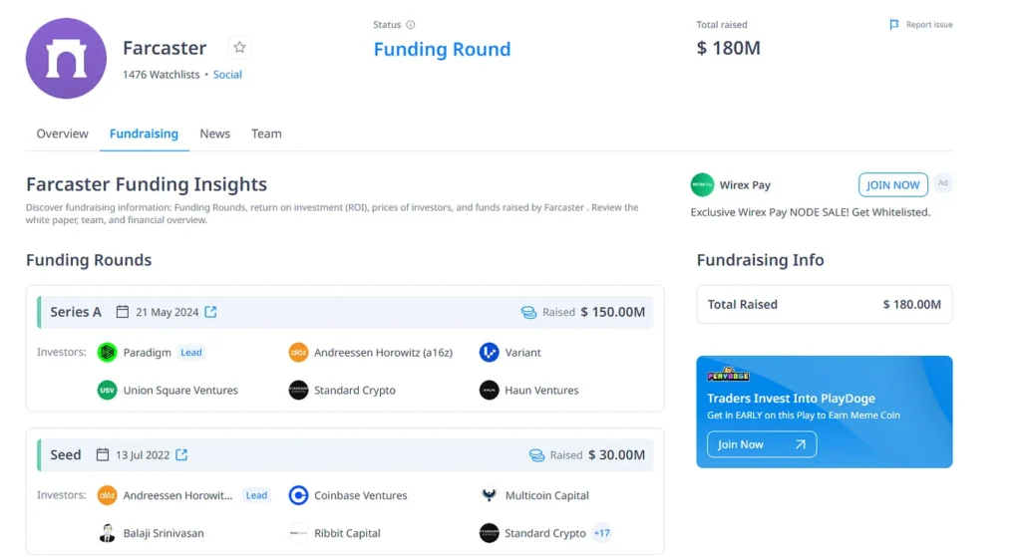Click the Farcaster purple arch logo
The height and width of the screenshot is (557, 1021).
[x=66, y=59]
